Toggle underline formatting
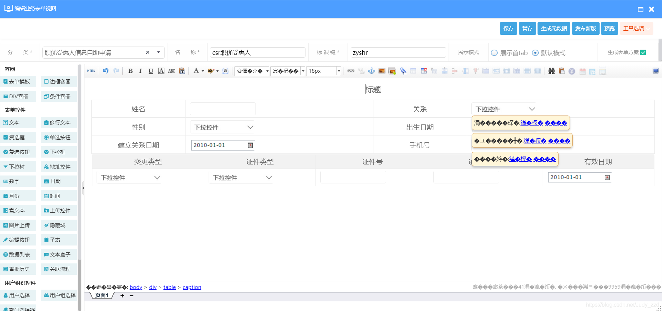Image resolution: width=662 pixels, height=311 pixels. tap(151, 71)
